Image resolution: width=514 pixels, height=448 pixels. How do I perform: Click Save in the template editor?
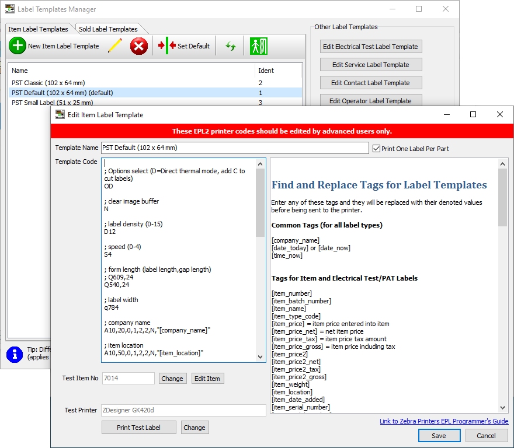pyautogui.click(x=439, y=436)
